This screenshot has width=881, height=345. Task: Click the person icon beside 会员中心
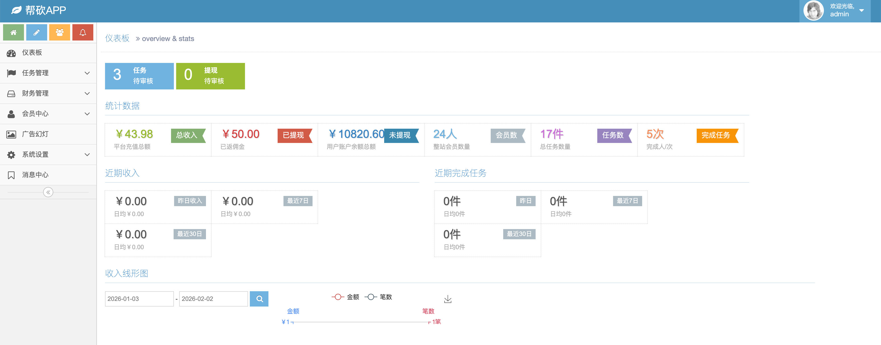click(x=11, y=114)
